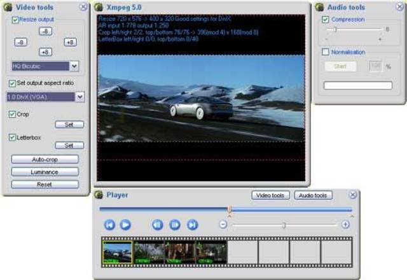Click the Player seek bar handle
Screen dimensions: 407x280
click(x=230, y=209)
